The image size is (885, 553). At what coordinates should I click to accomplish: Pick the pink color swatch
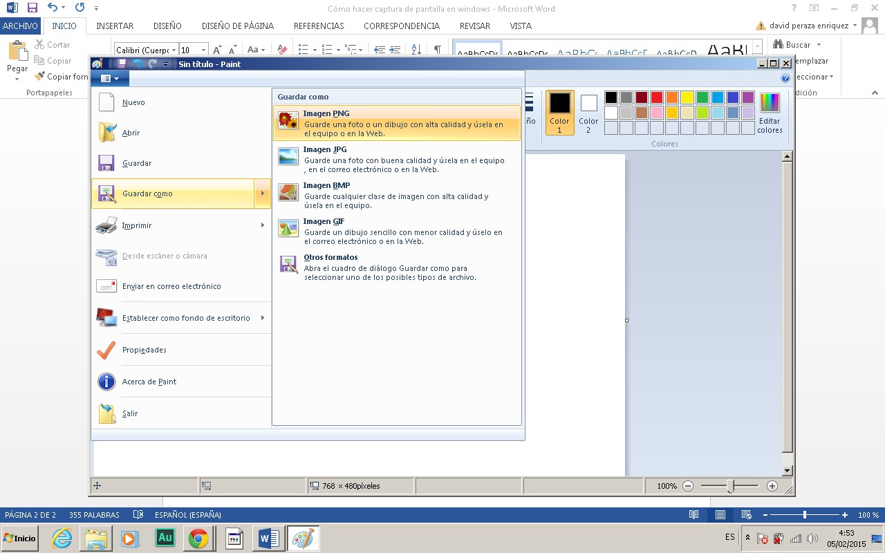pyautogui.click(x=657, y=113)
